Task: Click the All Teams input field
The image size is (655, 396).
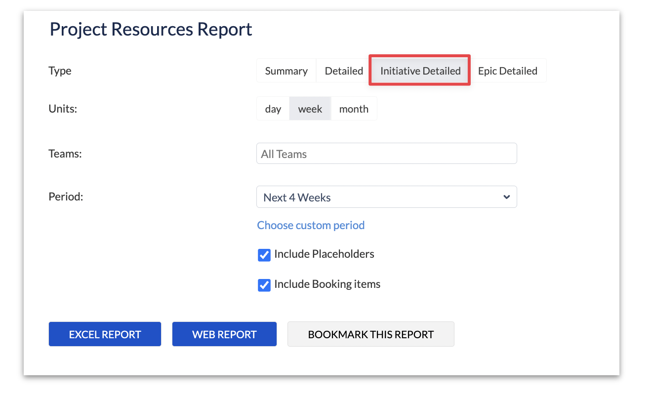Action: pyautogui.click(x=386, y=154)
